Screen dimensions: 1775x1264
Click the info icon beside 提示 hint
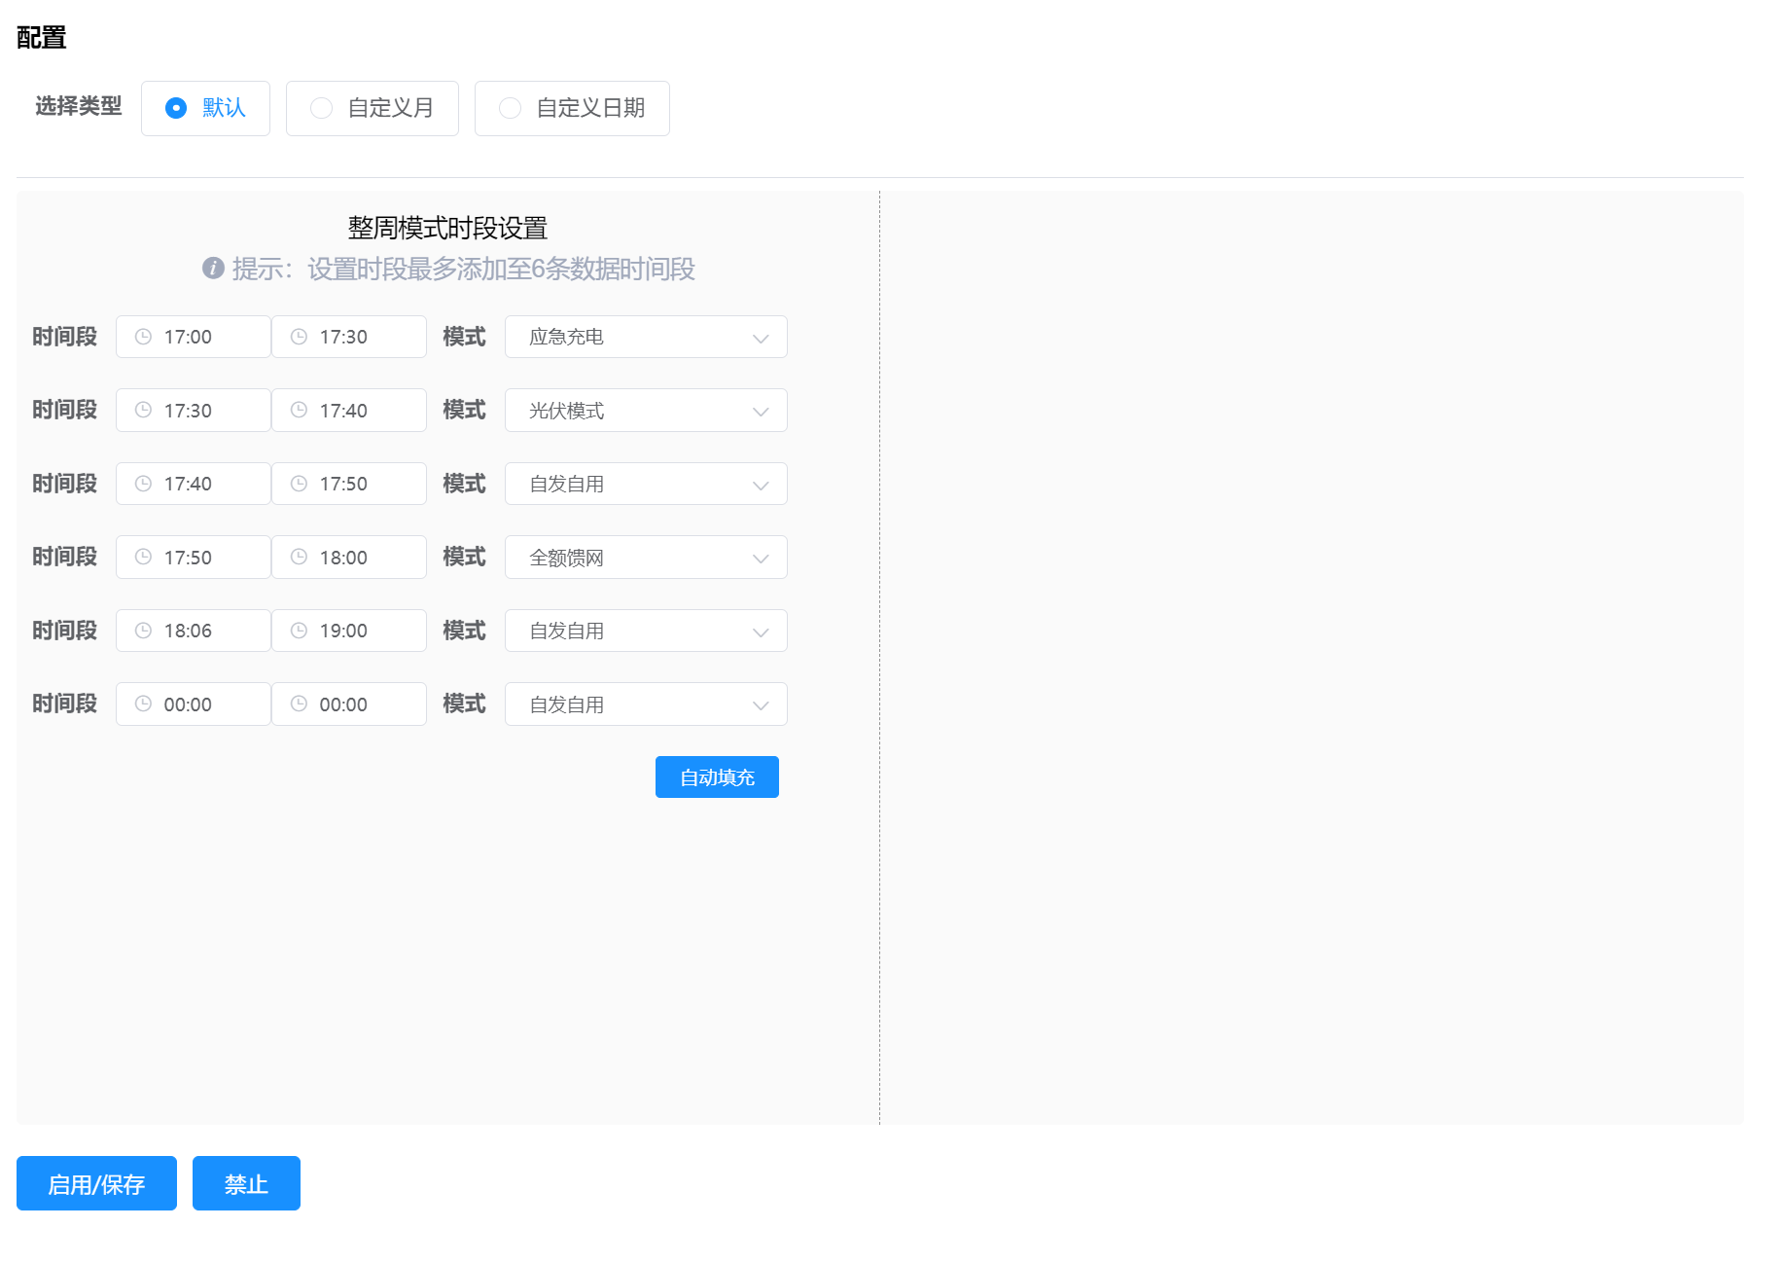[x=213, y=268]
